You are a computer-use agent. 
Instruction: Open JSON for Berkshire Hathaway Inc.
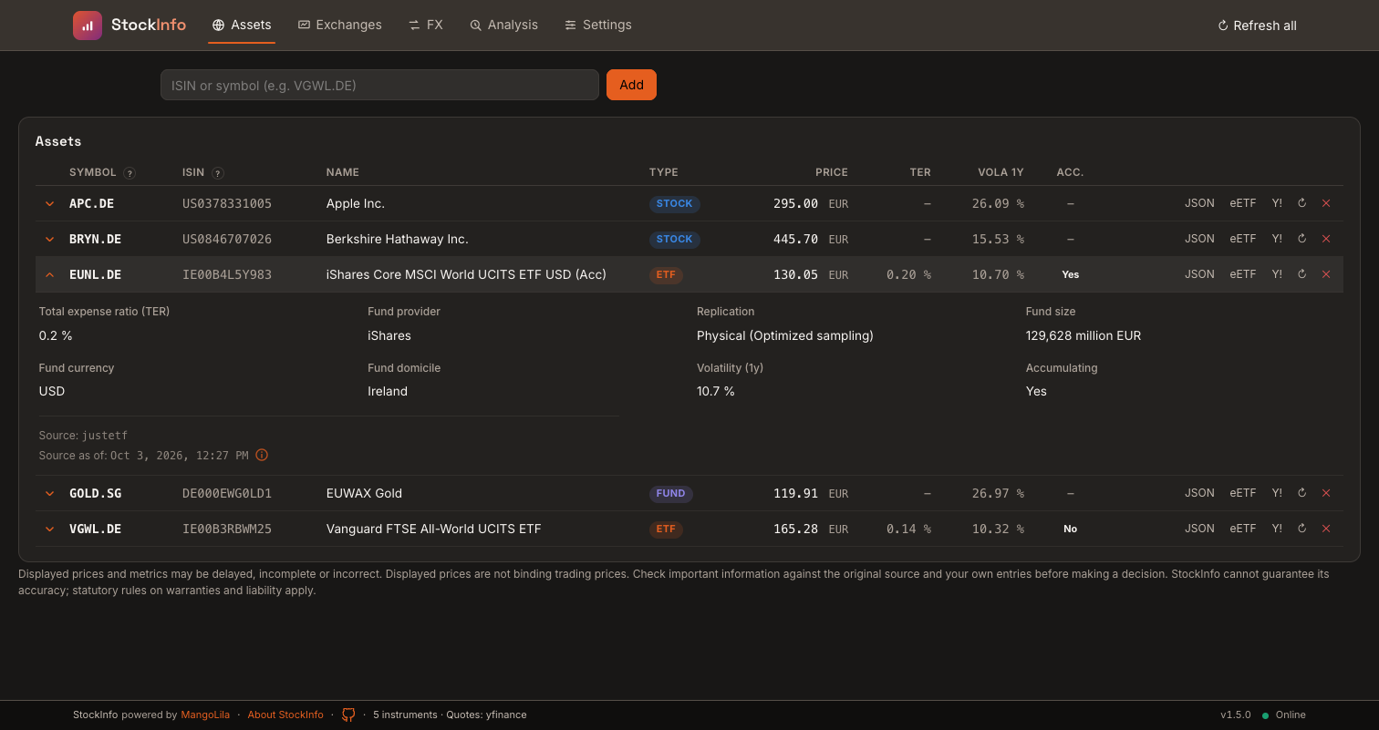(1199, 239)
